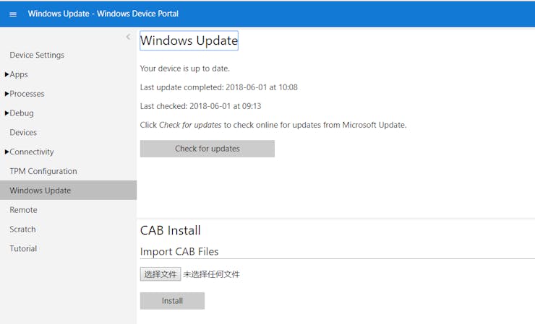This screenshot has height=324, width=535.
Task: Go to the Devices page
Action: [x=23, y=133]
